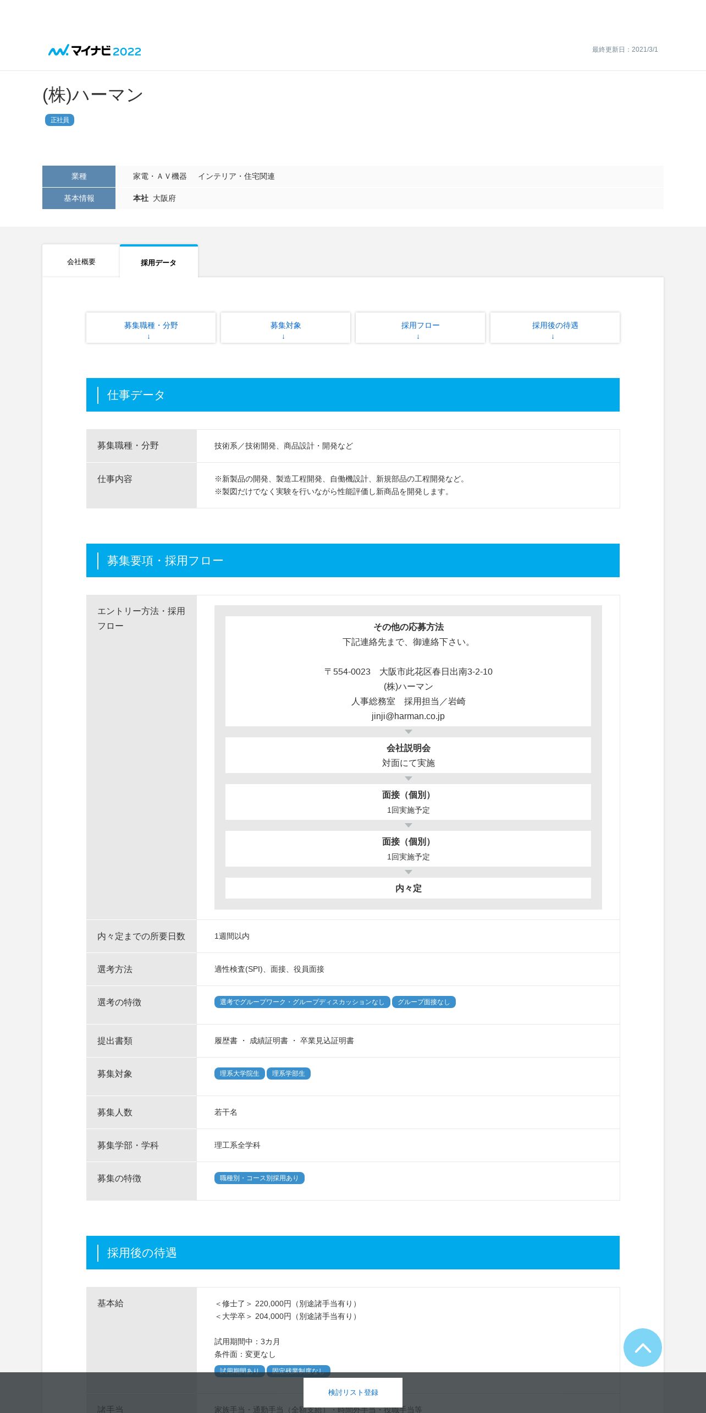Click the マイナビ2022 logo
Image resolution: width=706 pixels, height=1413 pixels.
pos(95,51)
